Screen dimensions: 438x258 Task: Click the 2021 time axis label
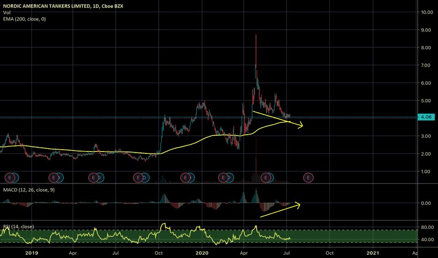pos(373,253)
